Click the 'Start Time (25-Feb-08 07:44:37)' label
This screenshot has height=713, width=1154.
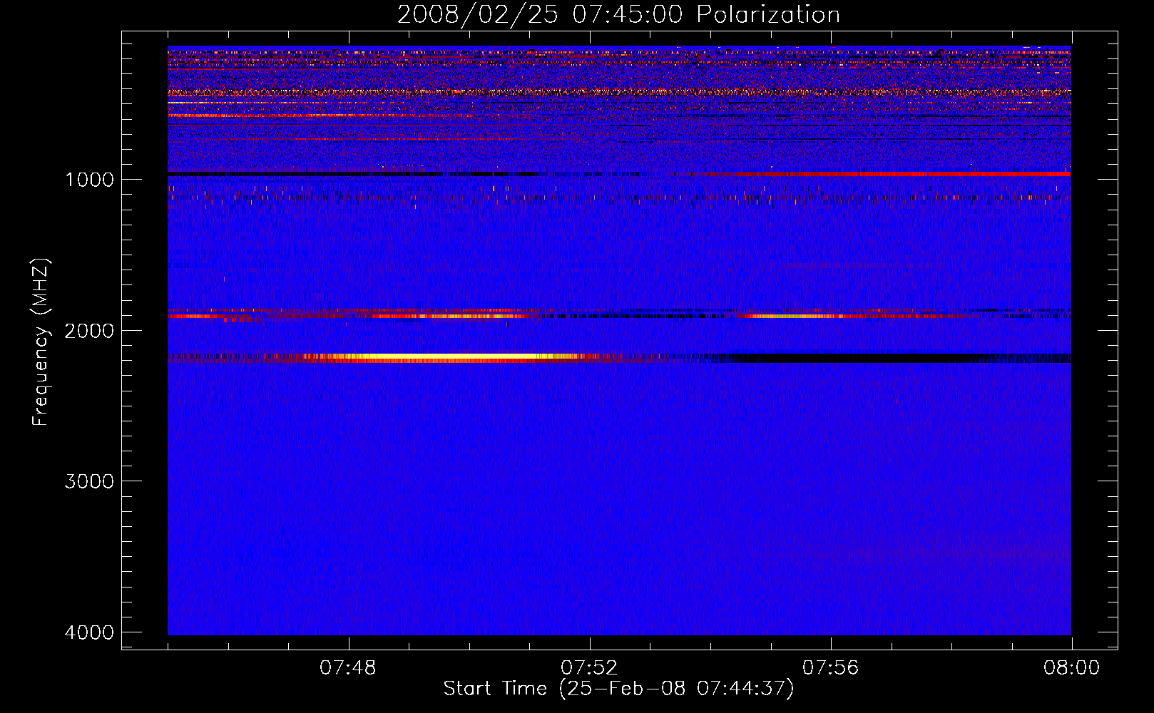tap(618, 689)
